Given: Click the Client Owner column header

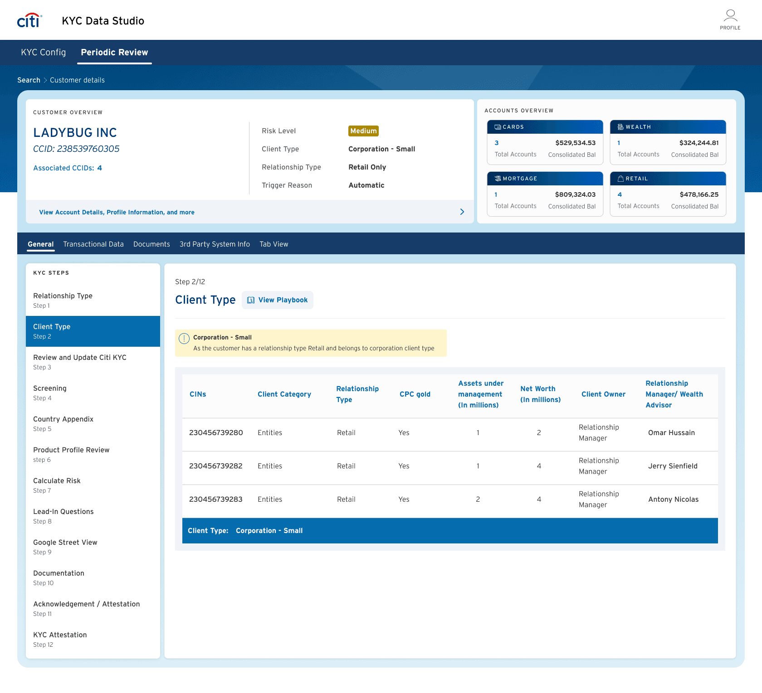Looking at the screenshot, I should [x=603, y=394].
